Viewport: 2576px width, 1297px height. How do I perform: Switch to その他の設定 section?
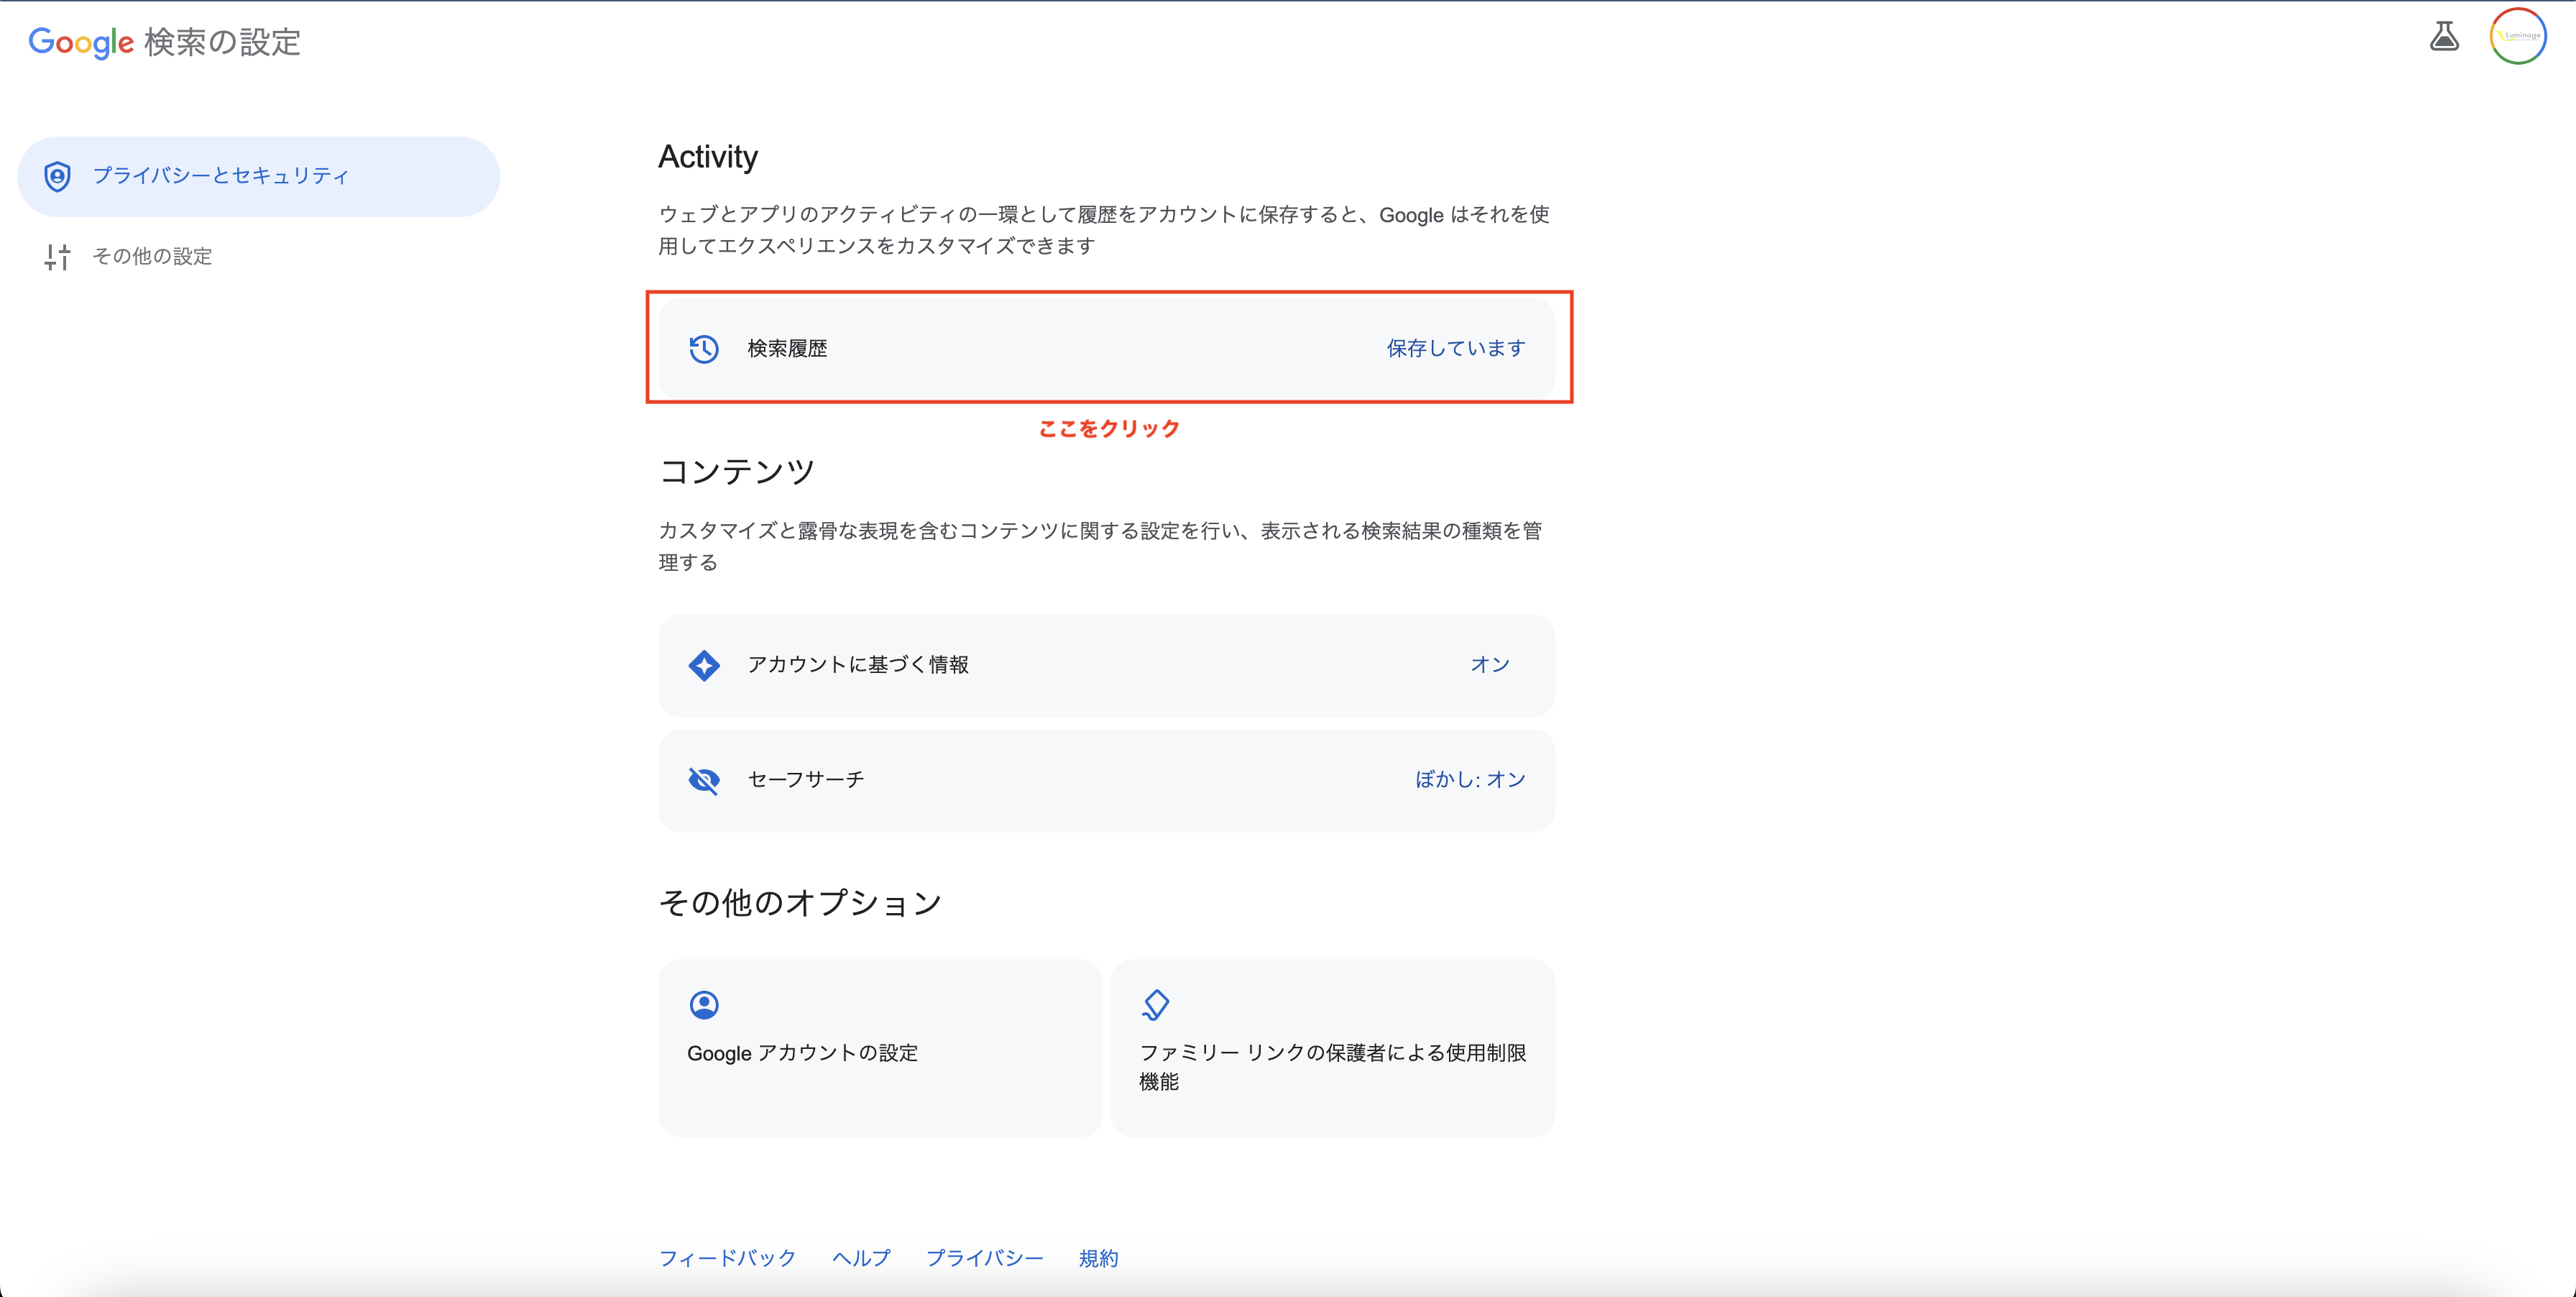152,257
